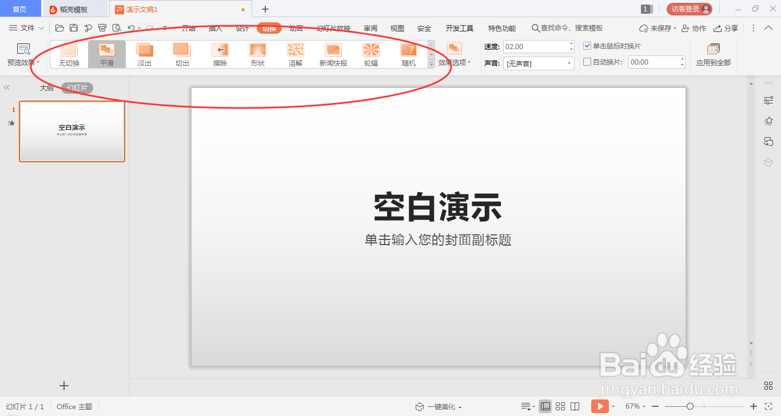Click the zoom slider handle

(690, 406)
